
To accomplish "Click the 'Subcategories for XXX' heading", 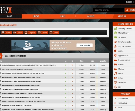I will pyautogui.click(x=8, y=25).
